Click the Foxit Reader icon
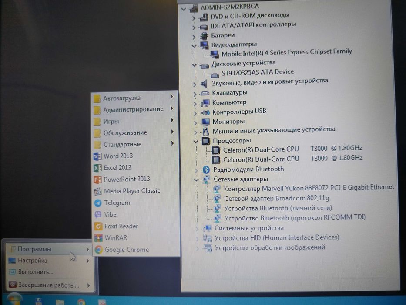This screenshot has width=406, height=305. [98, 226]
